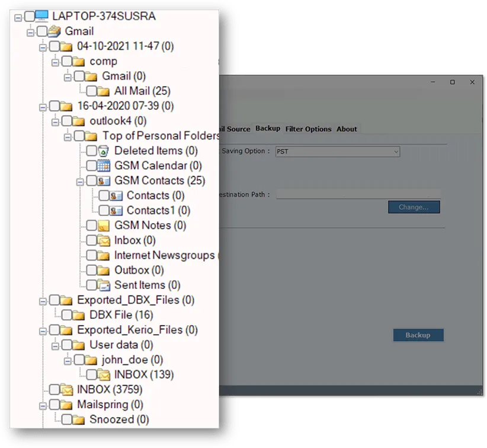The height and width of the screenshot is (448, 487).
Task: Click the INBOX (3759) envelope icon
Action: 67,389
